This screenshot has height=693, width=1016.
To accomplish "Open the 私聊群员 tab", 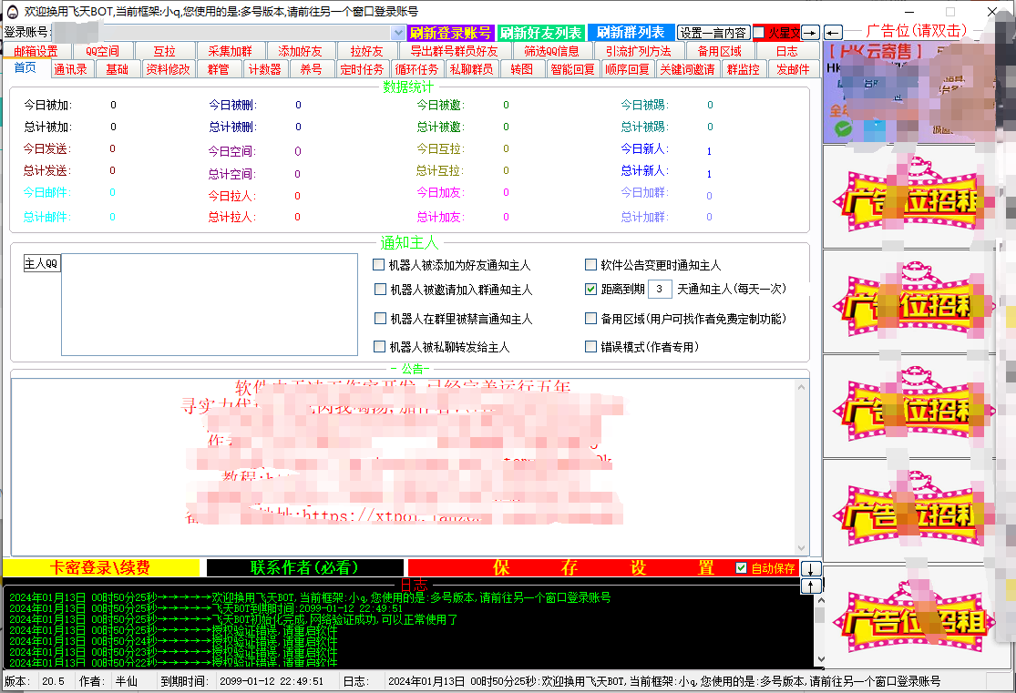I will [x=471, y=69].
